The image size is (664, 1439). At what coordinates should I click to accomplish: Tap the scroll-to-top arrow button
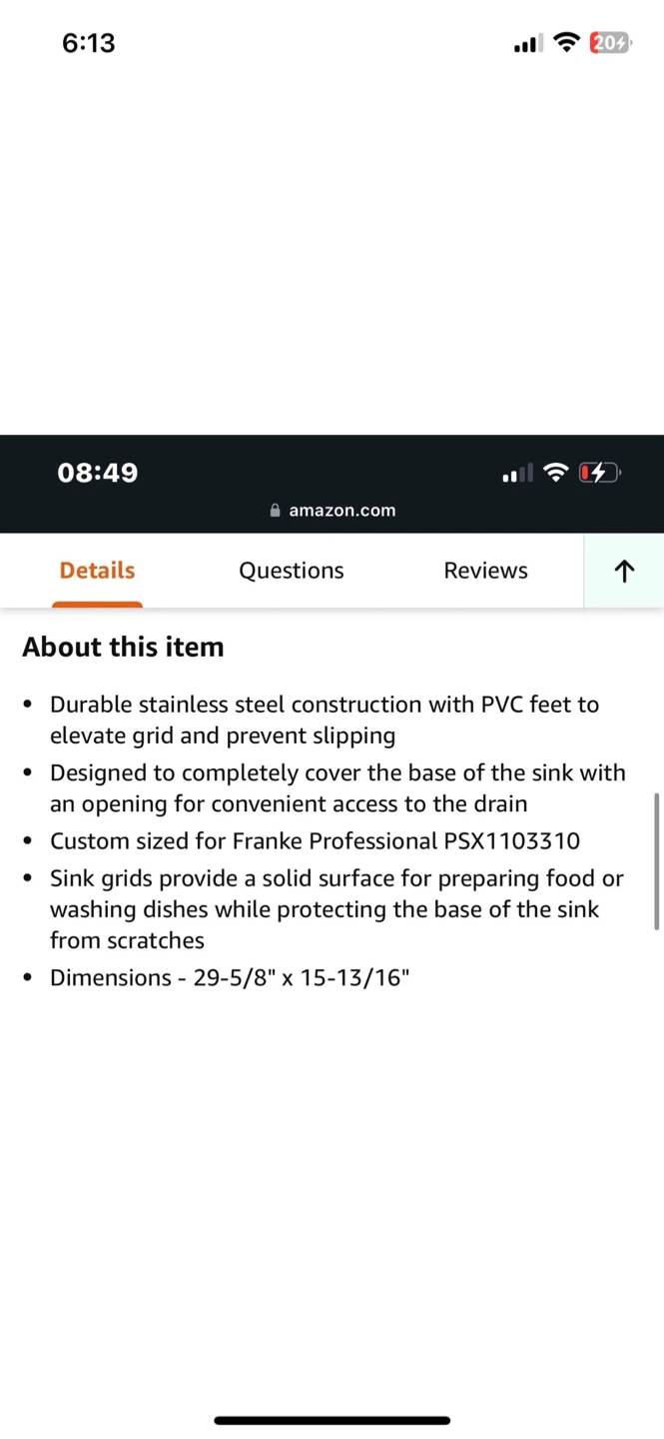click(x=624, y=571)
